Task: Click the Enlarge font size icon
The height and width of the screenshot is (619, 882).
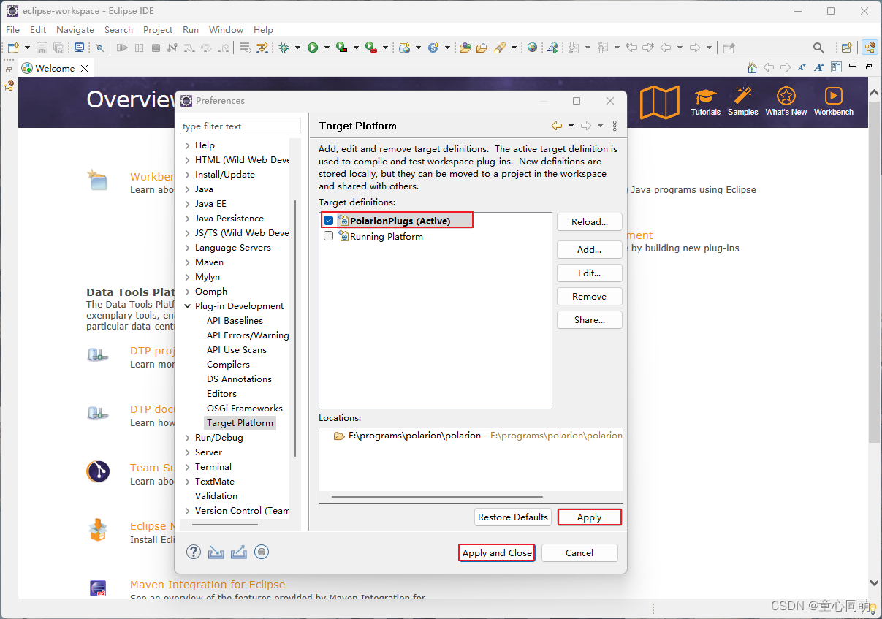Action: tap(818, 67)
